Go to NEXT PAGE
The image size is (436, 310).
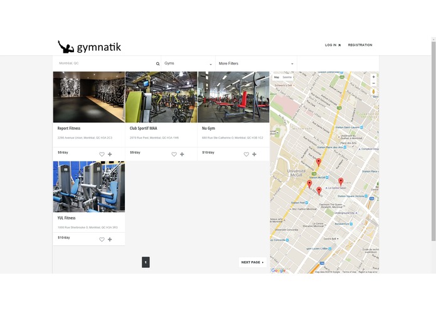(x=252, y=262)
